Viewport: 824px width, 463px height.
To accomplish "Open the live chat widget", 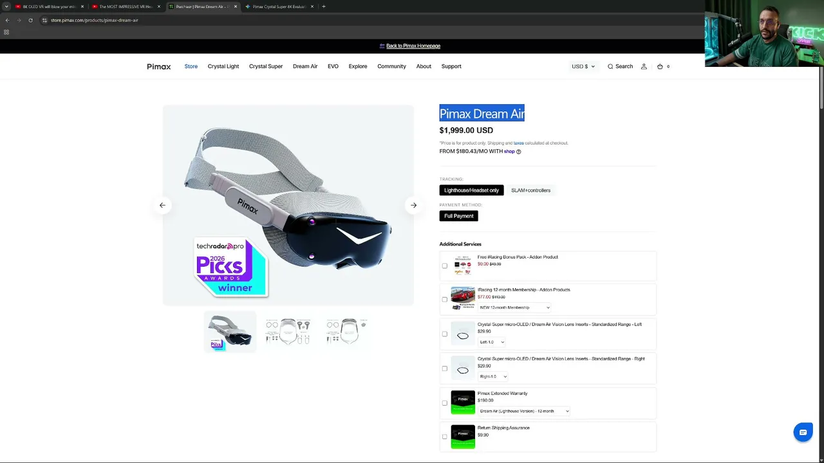I will pos(803,432).
